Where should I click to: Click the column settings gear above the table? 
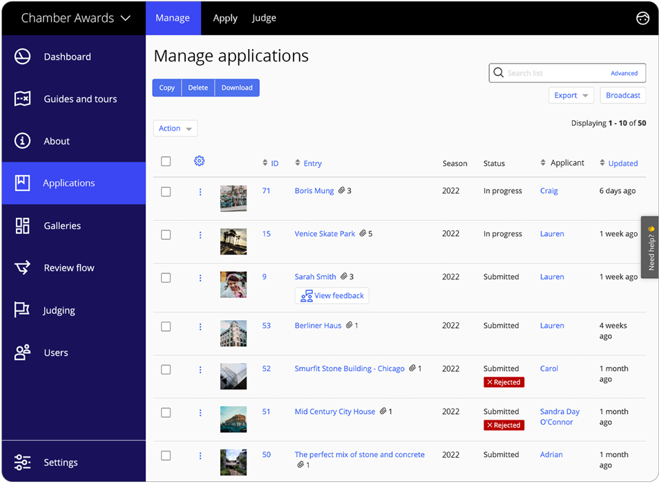coord(200,161)
